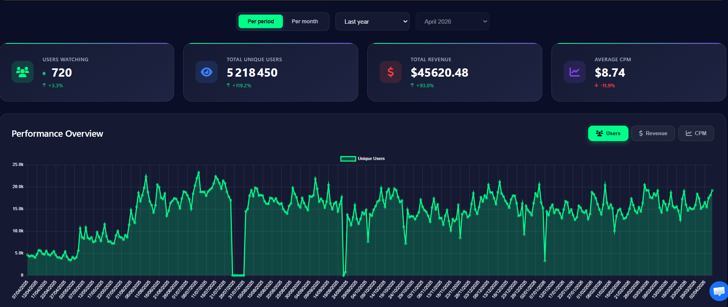The height and width of the screenshot is (307, 728).
Task: Click the blue eye icon for unique users
Action: 206,72
